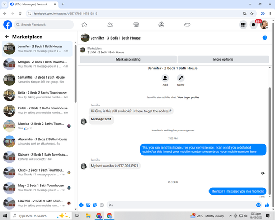This screenshot has height=220, width=275.
Task: Open the notifications bell icon
Action: pyautogui.click(x=254, y=25)
